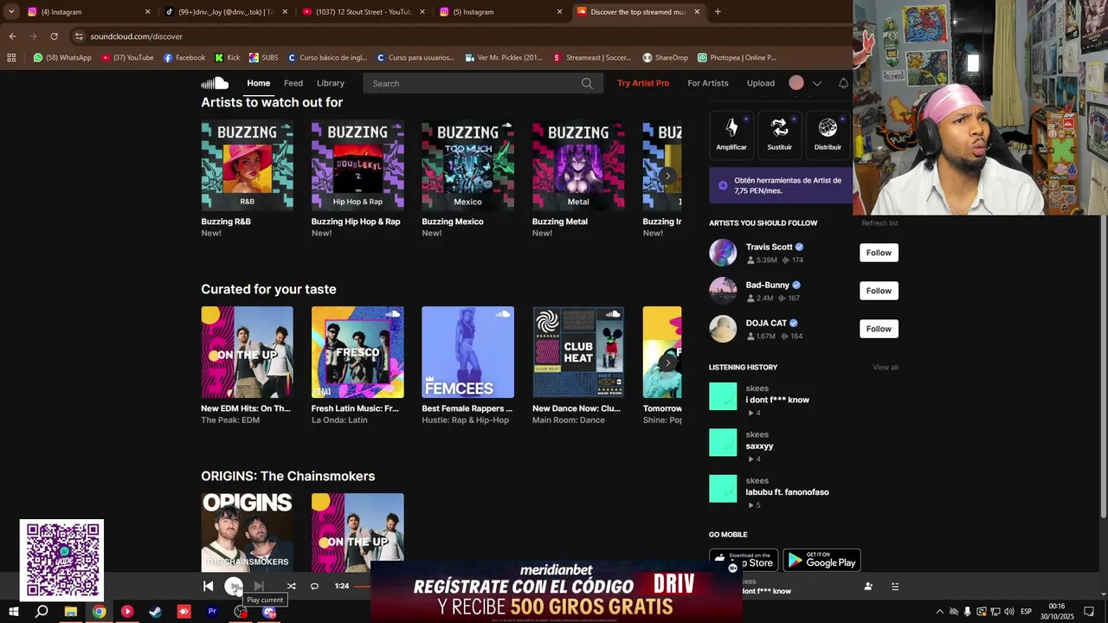Skip to the next track
Image resolution: width=1108 pixels, height=623 pixels.
[x=258, y=586]
